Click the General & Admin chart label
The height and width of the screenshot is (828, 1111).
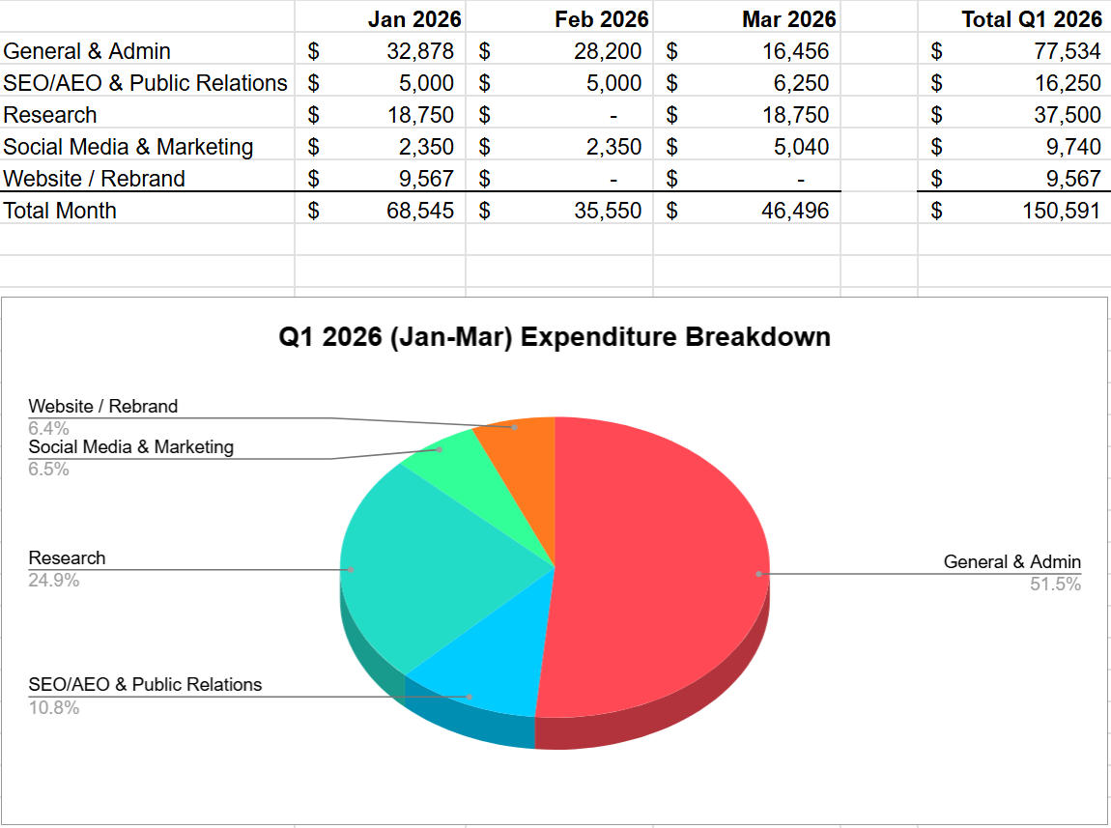1011,561
